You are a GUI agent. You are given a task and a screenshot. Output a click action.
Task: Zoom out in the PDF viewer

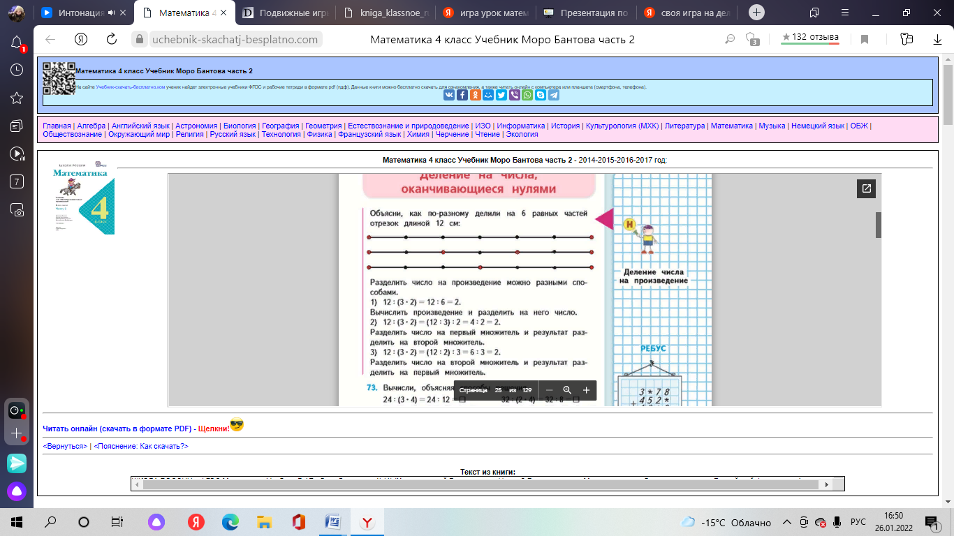pos(549,390)
